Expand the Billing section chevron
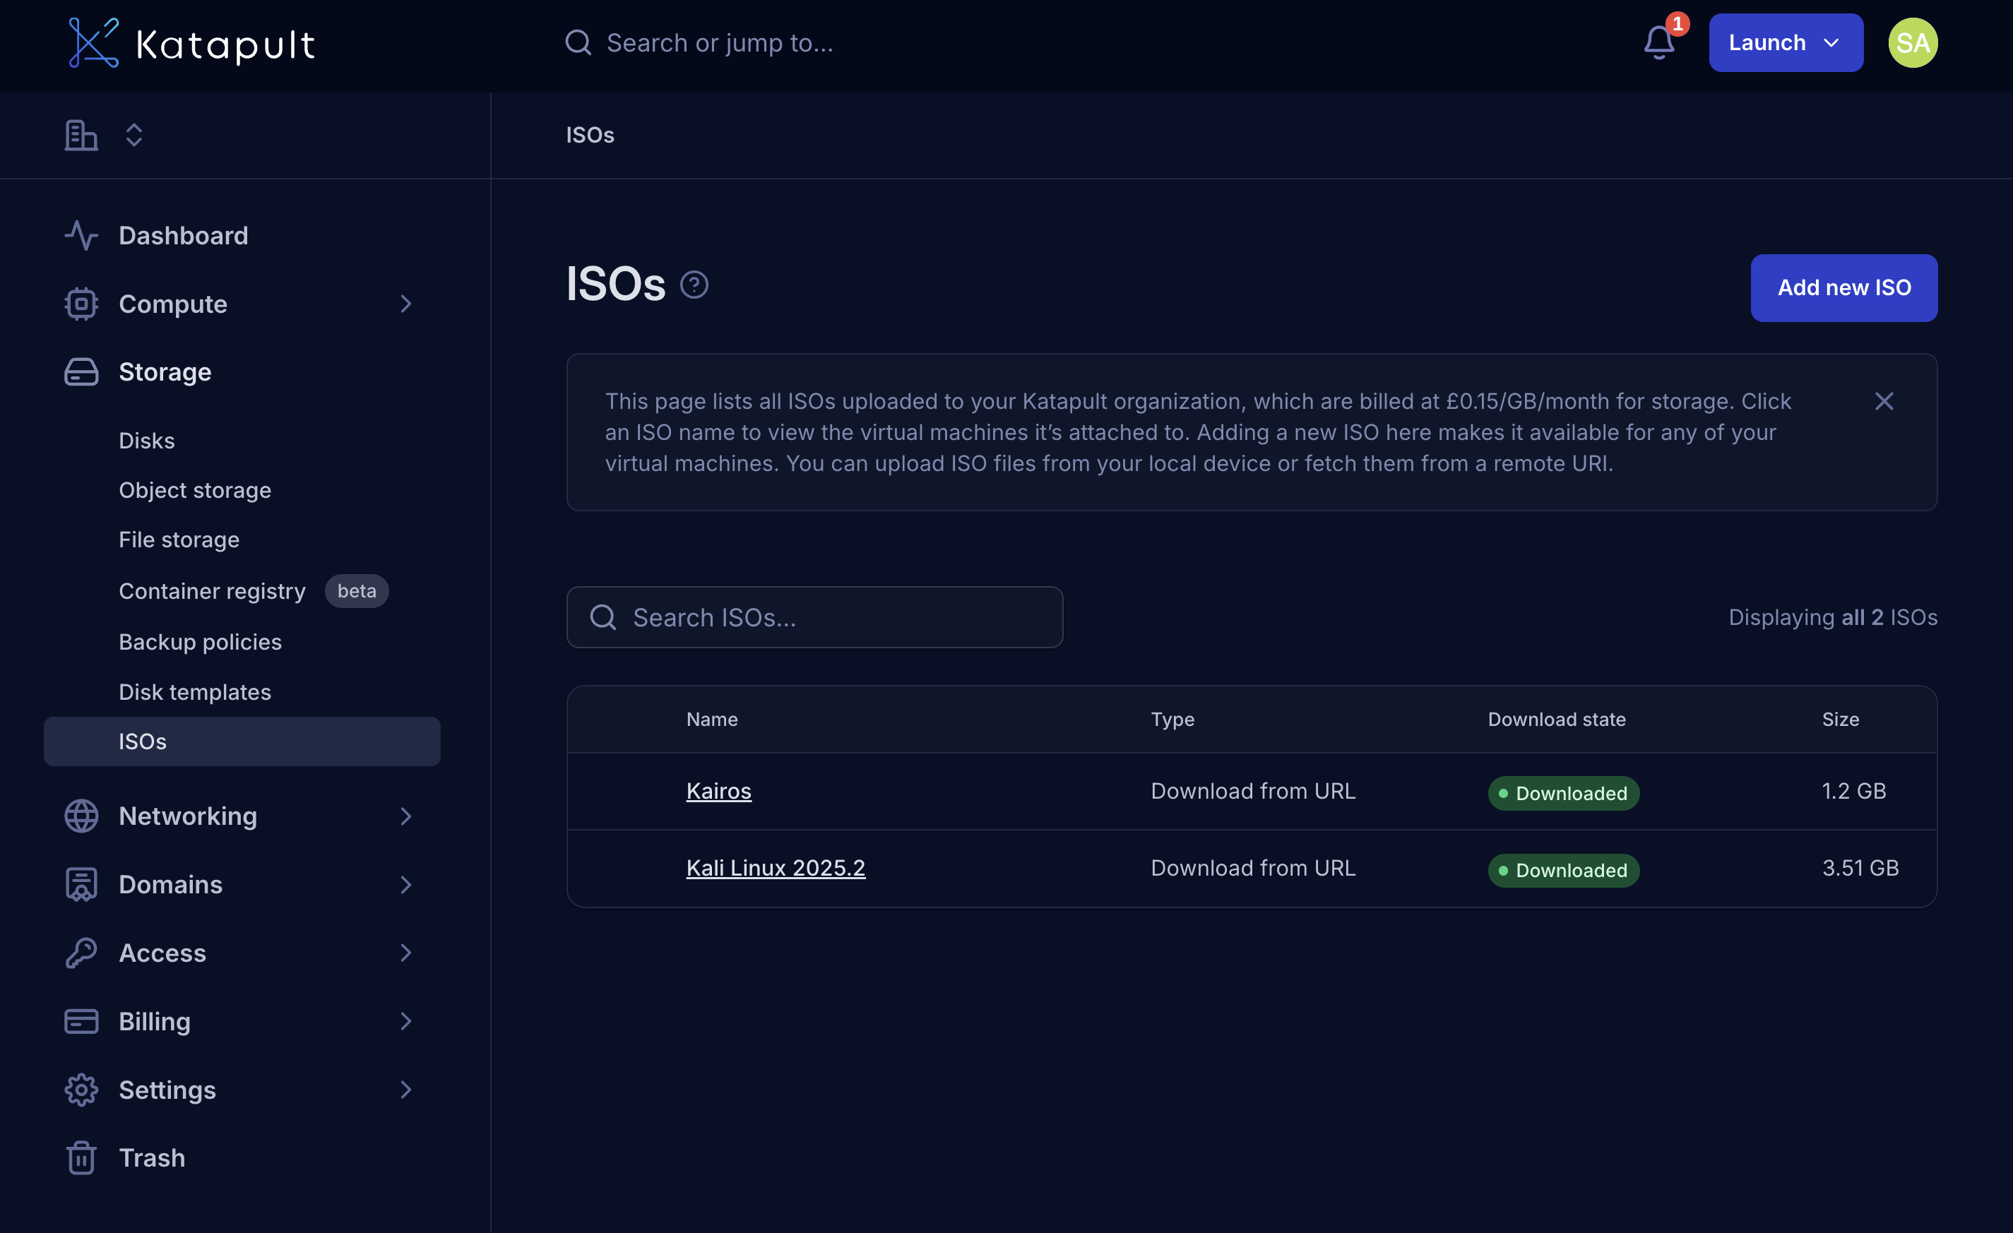 click(x=405, y=1020)
